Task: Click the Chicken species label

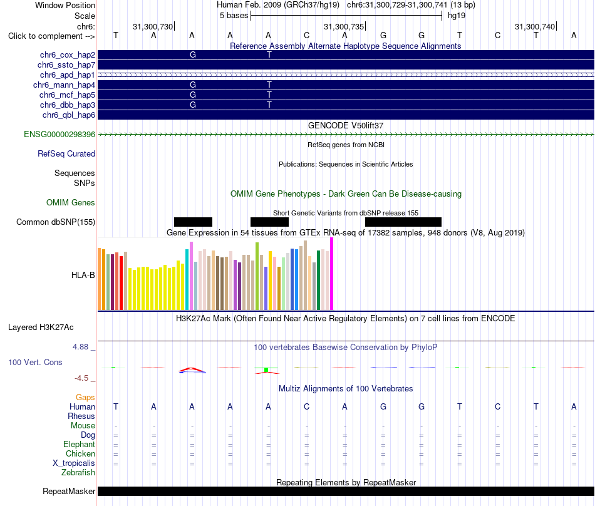Action: [x=80, y=453]
